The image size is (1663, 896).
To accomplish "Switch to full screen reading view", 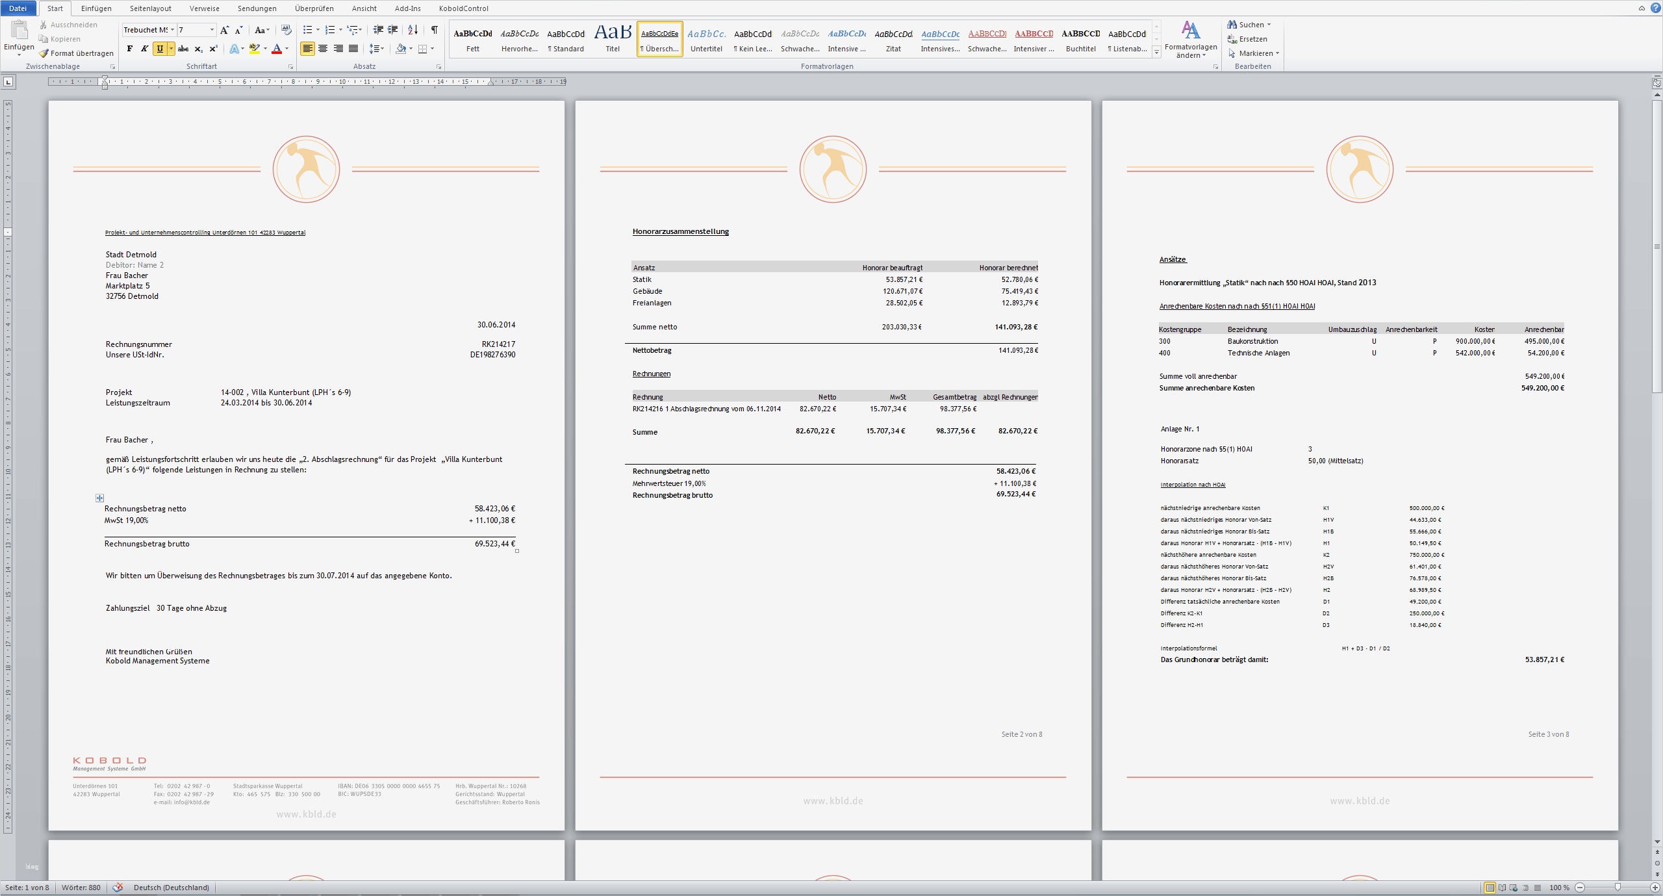I will click(1502, 888).
